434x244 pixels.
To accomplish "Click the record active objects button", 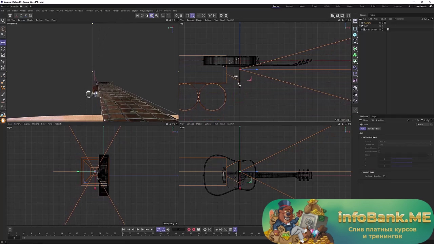I will click(x=189, y=229).
